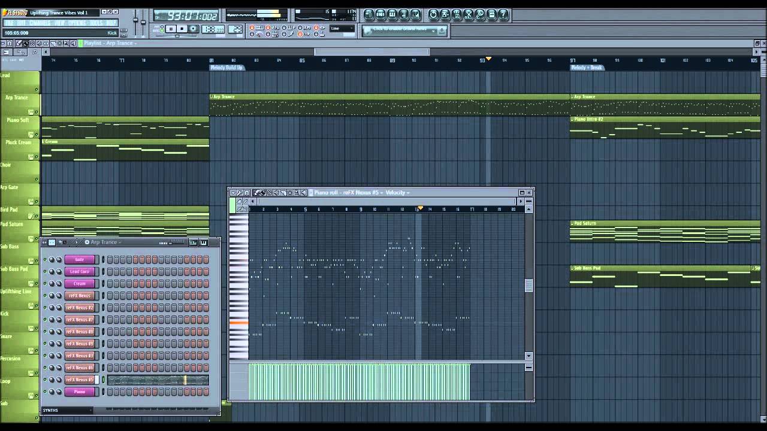Click the circular arrow icon in the top toolbar
This screenshot has width=767, height=431.
[433, 14]
